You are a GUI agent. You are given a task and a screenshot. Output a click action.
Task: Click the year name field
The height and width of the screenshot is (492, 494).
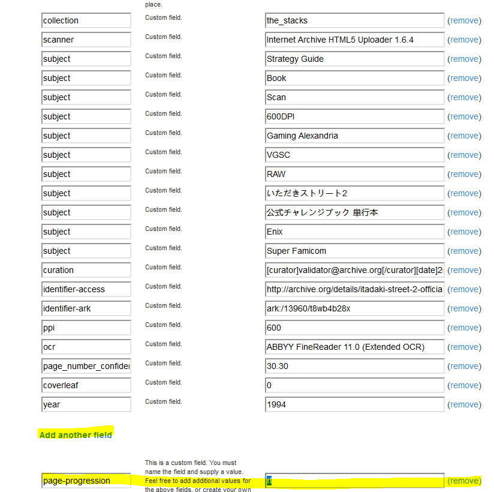pyautogui.click(x=86, y=405)
